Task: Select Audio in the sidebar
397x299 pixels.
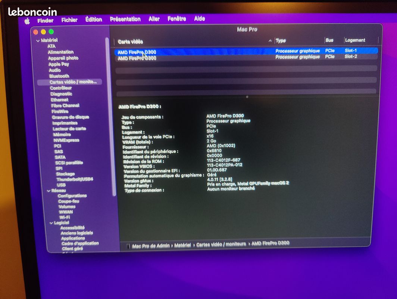Action: point(55,70)
